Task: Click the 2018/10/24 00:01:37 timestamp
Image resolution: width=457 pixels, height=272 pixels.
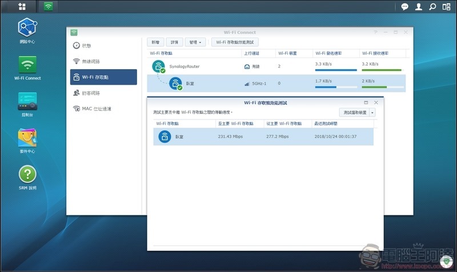Action: pos(335,137)
